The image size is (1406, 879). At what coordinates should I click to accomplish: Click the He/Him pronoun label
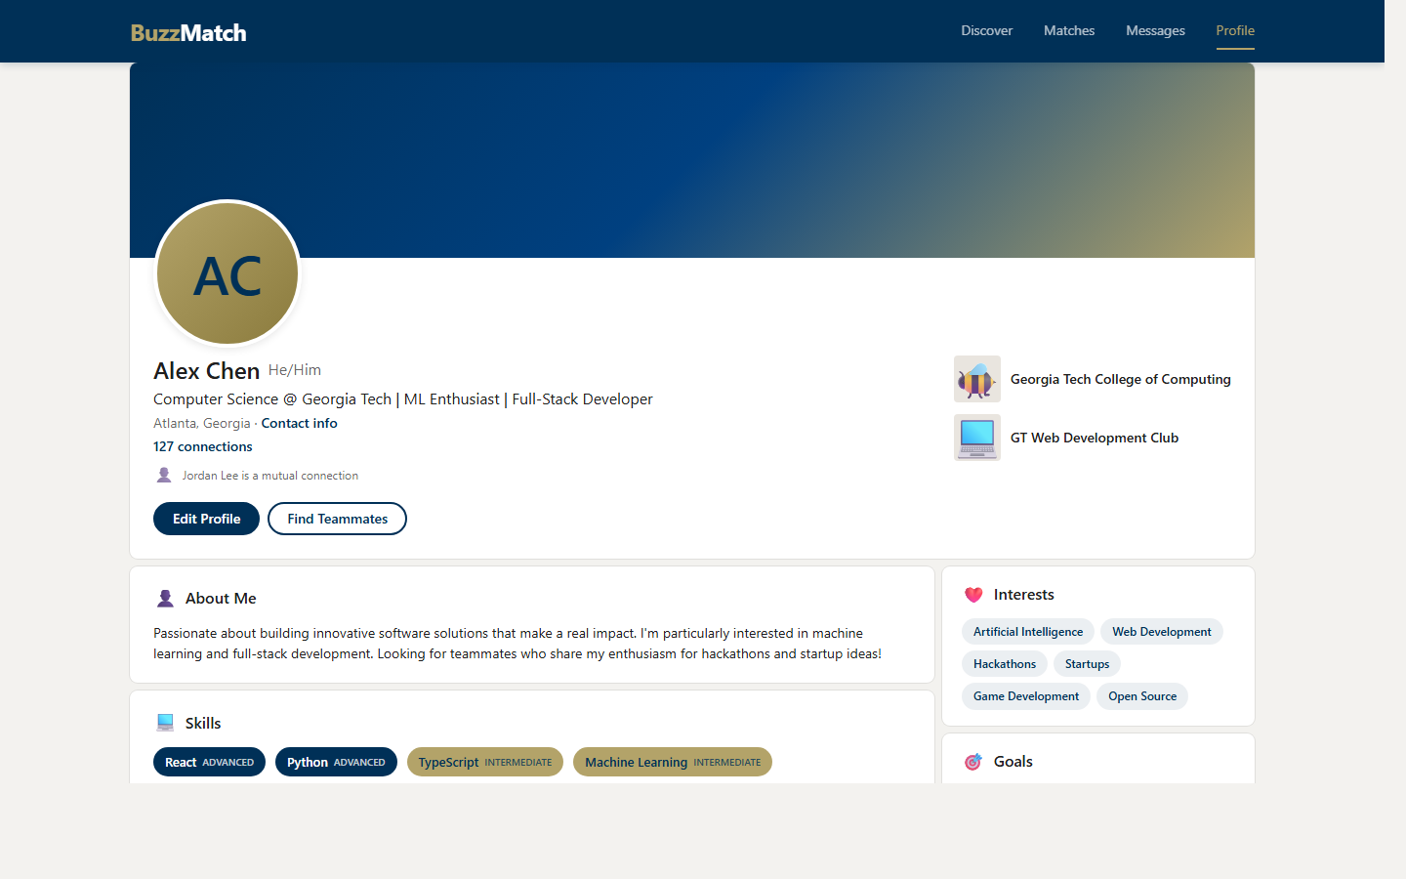tap(295, 370)
